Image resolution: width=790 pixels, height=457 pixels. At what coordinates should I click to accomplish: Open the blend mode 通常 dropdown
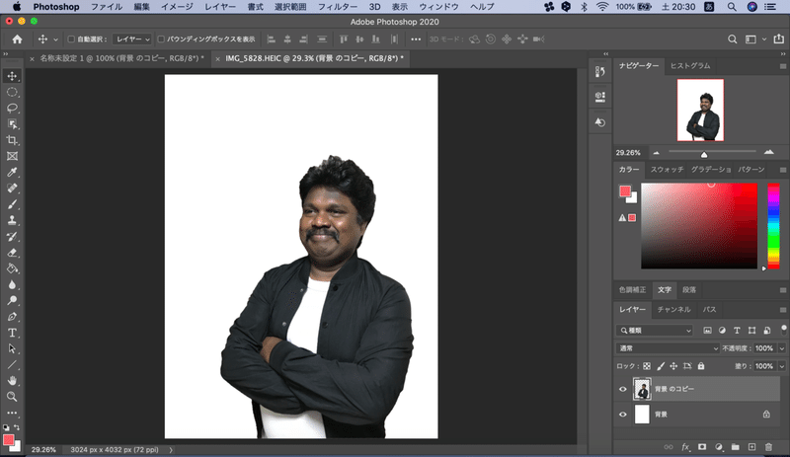[668, 348]
